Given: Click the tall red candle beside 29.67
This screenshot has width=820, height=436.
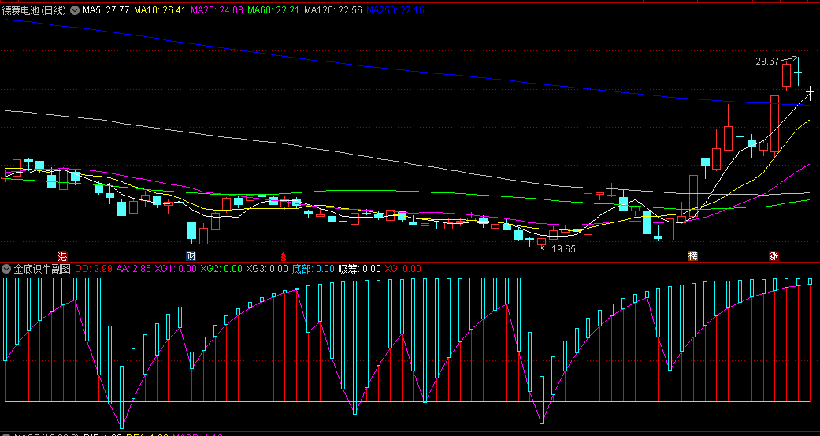Looking at the screenshot, I should [x=787, y=76].
